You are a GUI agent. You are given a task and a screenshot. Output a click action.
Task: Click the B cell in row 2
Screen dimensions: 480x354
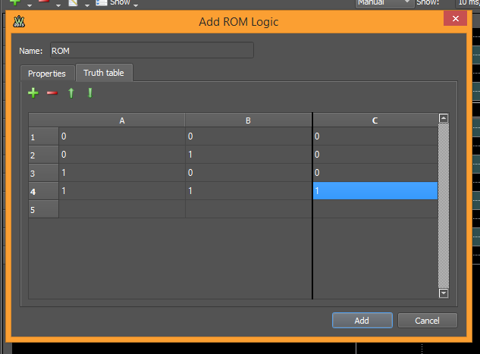coord(248,155)
